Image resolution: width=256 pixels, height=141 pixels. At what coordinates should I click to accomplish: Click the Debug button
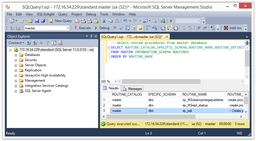102,28
